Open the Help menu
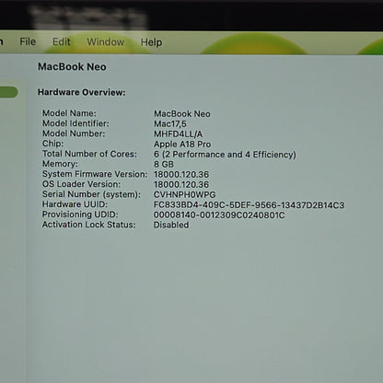The width and height of the screenshot is (383, 383). pyautogui.click(x=151, y=42)
